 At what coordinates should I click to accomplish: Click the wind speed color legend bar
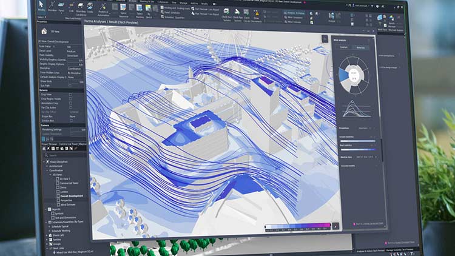coord(297,227)
